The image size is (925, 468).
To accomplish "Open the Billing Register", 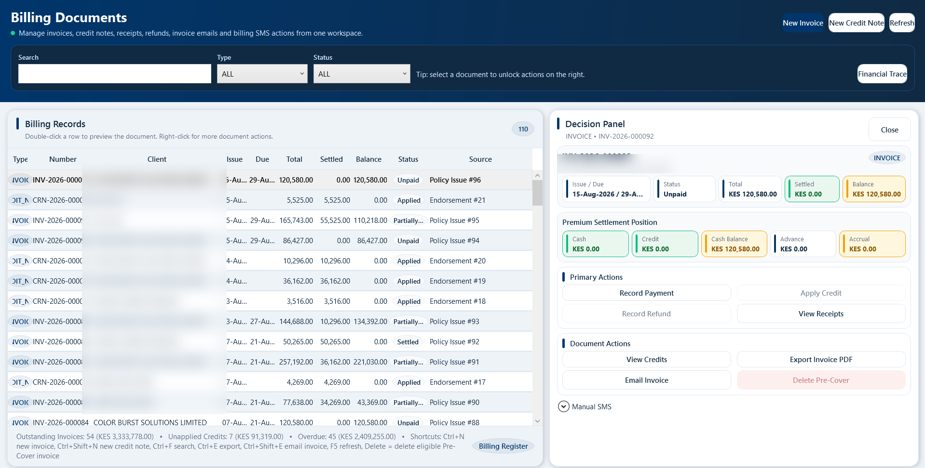I will point(503,446).
